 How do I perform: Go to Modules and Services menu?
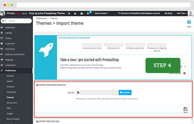[15, 54]
